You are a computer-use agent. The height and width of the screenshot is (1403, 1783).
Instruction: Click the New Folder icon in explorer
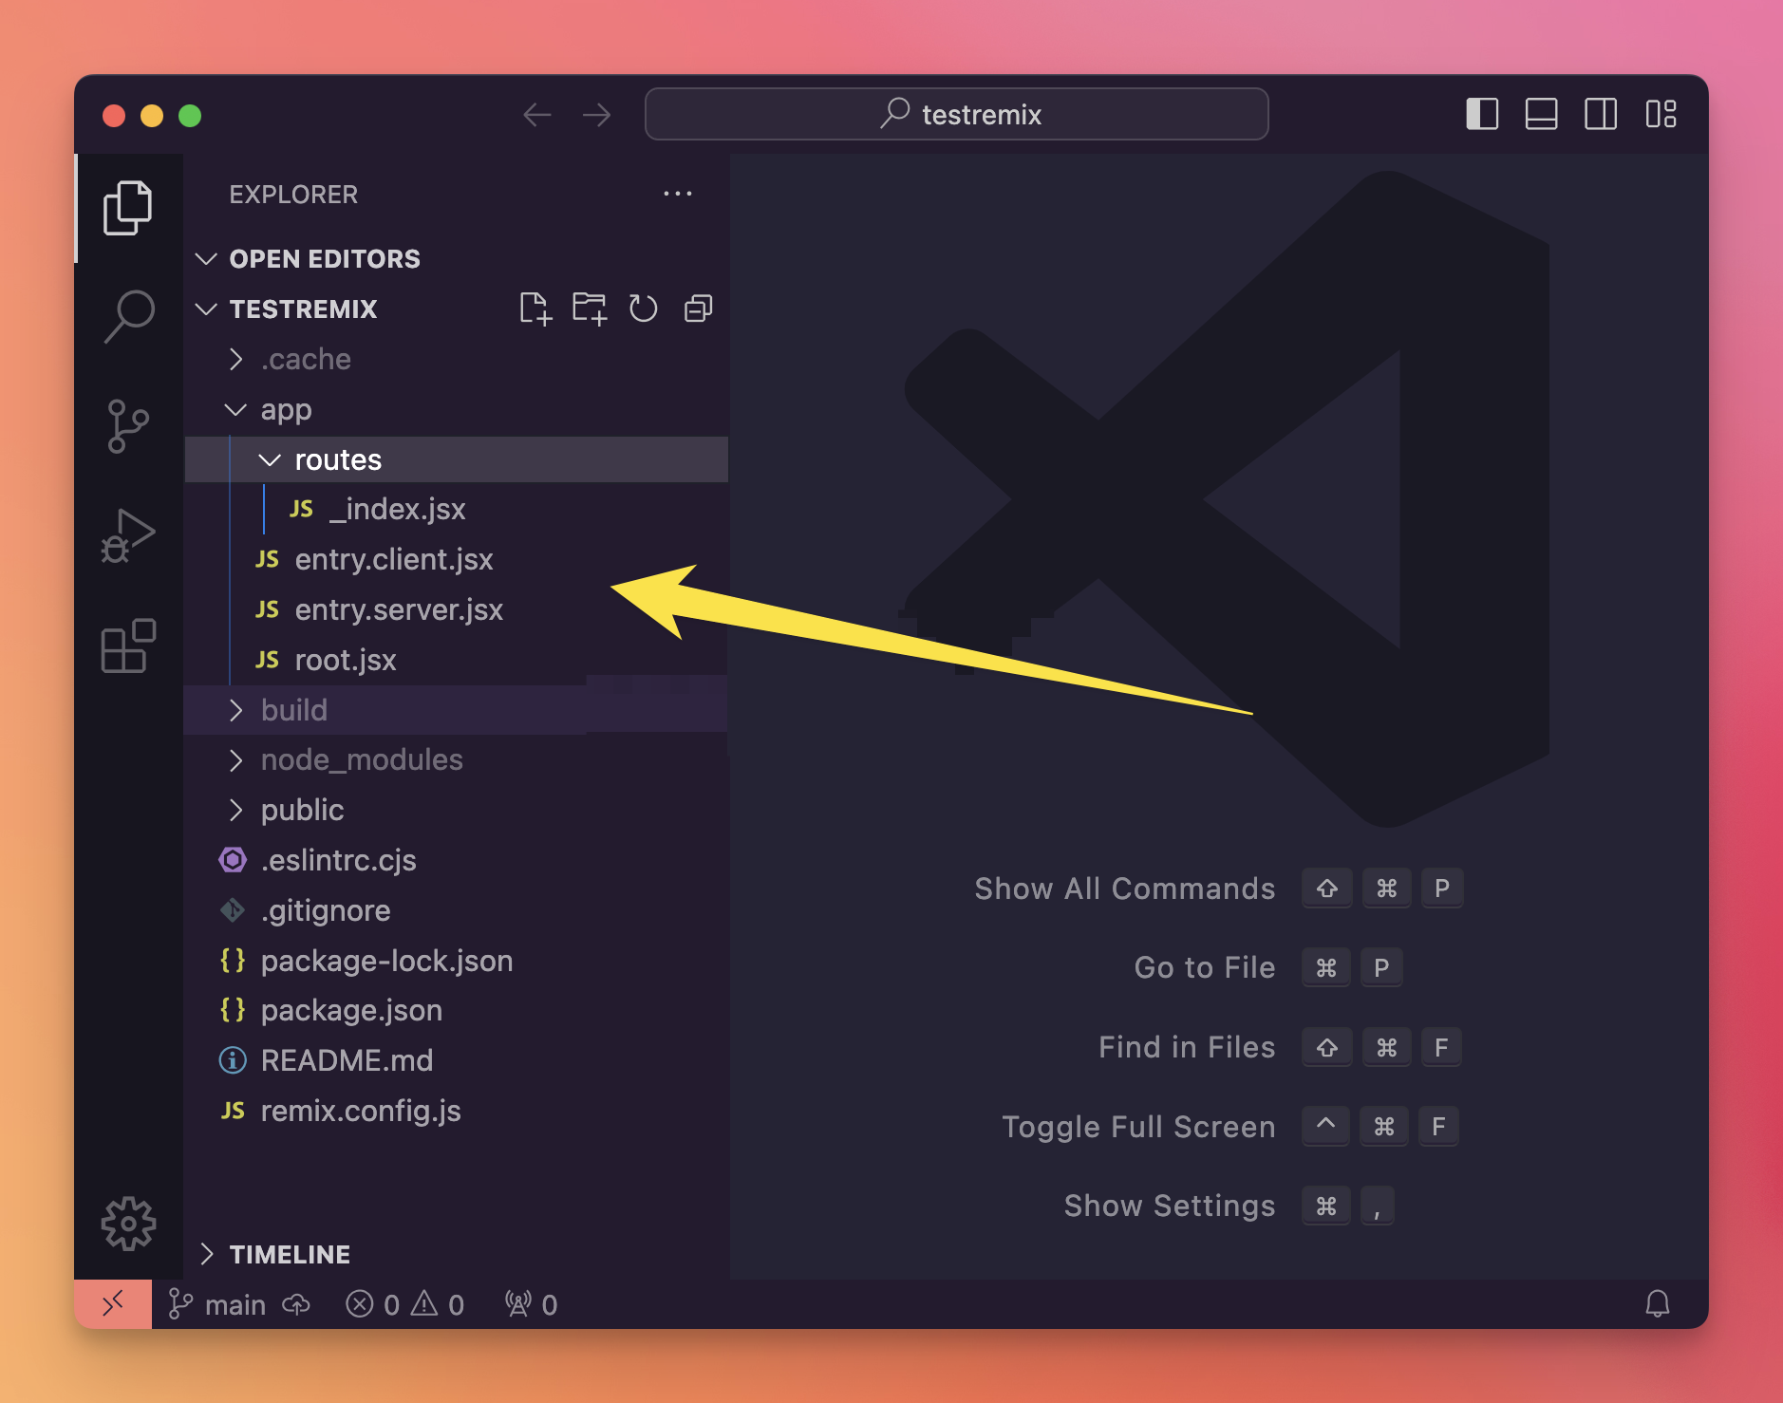click(x=589, y=309)
